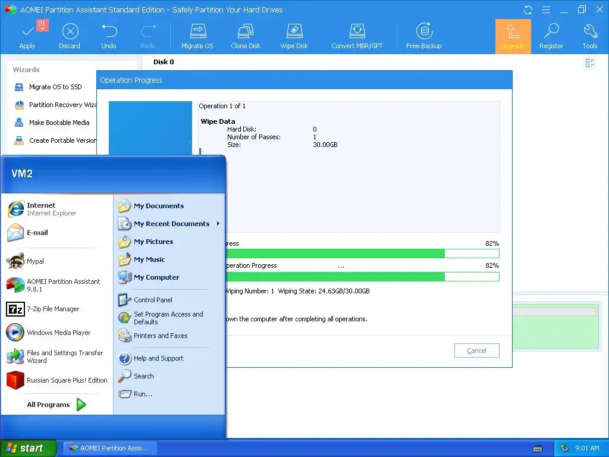
Task: Open Convert MBR/GPT tool
Action: [x=357, y=36]
